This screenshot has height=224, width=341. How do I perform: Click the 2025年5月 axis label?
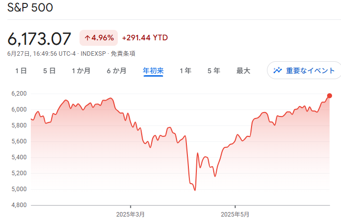[235, 214]
